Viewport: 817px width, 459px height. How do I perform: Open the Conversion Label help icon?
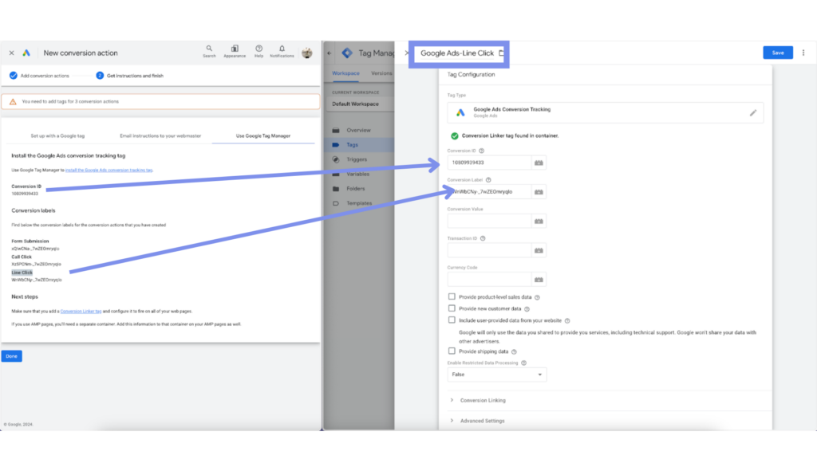click(488, 180)
